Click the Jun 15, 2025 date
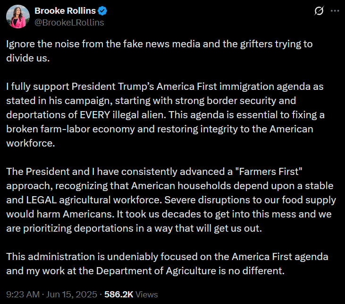The image size is (345, 304). point(72,295)
